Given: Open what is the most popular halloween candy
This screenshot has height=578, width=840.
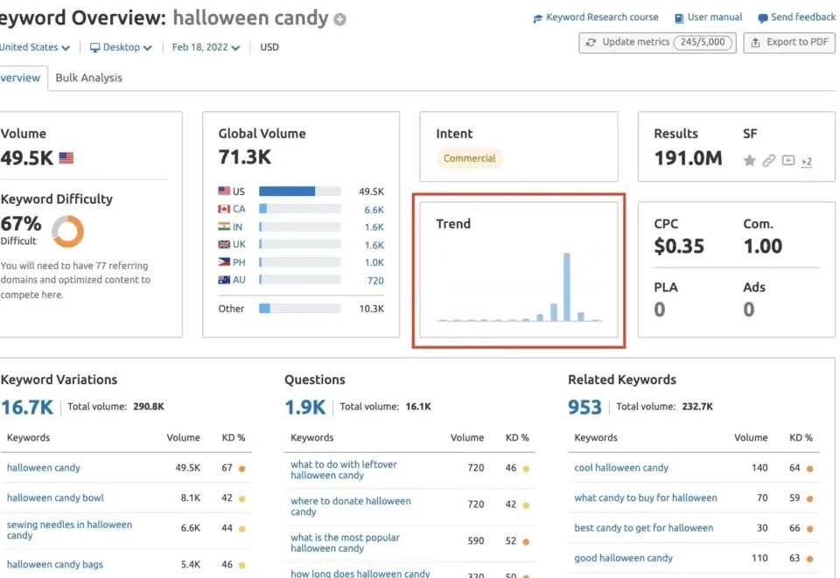Looking at the screenshot, I should 345,542.
